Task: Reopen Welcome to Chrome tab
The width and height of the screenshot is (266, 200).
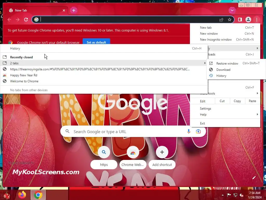Action: (104, 81)
